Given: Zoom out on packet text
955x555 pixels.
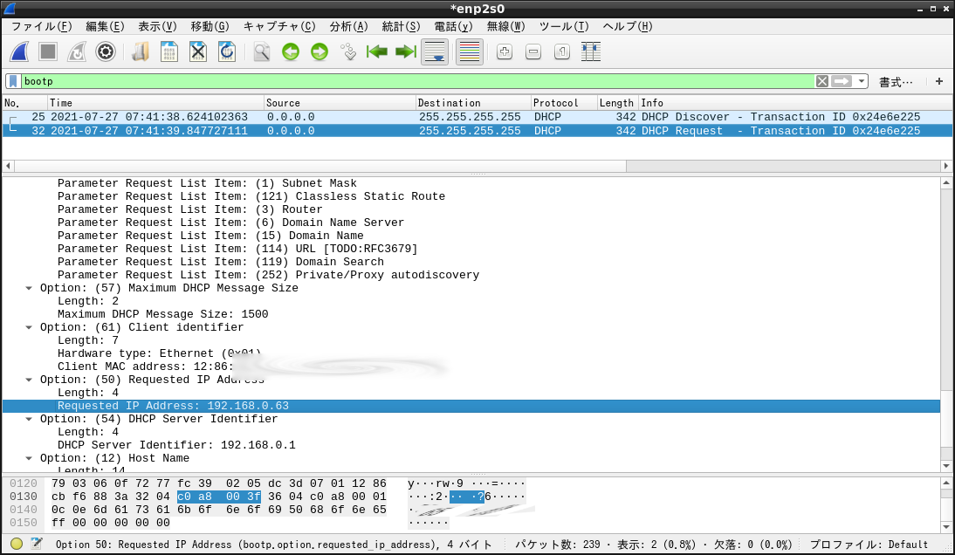Looking at the screenshot, I should click(x=532, y=51).
